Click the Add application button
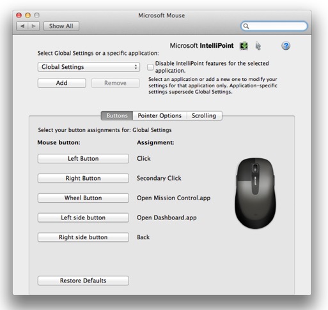 click(62, 83)
